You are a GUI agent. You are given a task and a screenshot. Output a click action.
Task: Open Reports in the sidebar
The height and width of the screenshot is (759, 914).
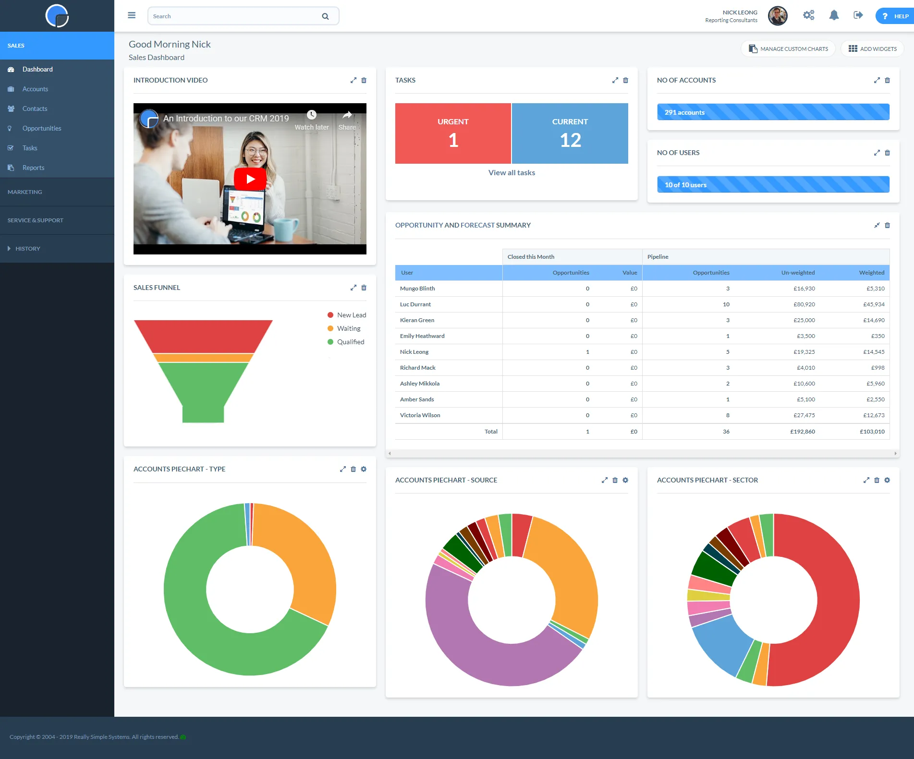click(x=57, y=168)
